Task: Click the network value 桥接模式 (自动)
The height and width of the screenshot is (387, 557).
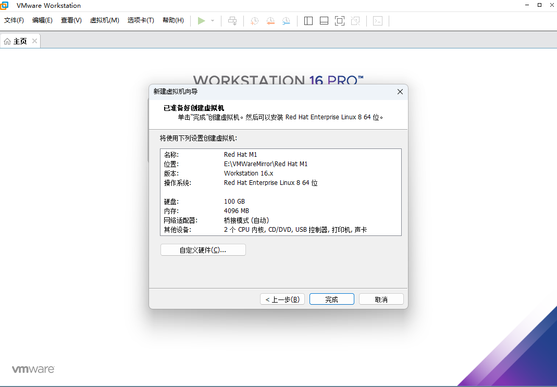Action: [246, 220]
